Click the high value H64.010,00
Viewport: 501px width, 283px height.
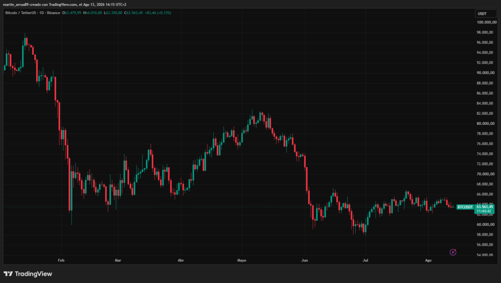[92, 13]
